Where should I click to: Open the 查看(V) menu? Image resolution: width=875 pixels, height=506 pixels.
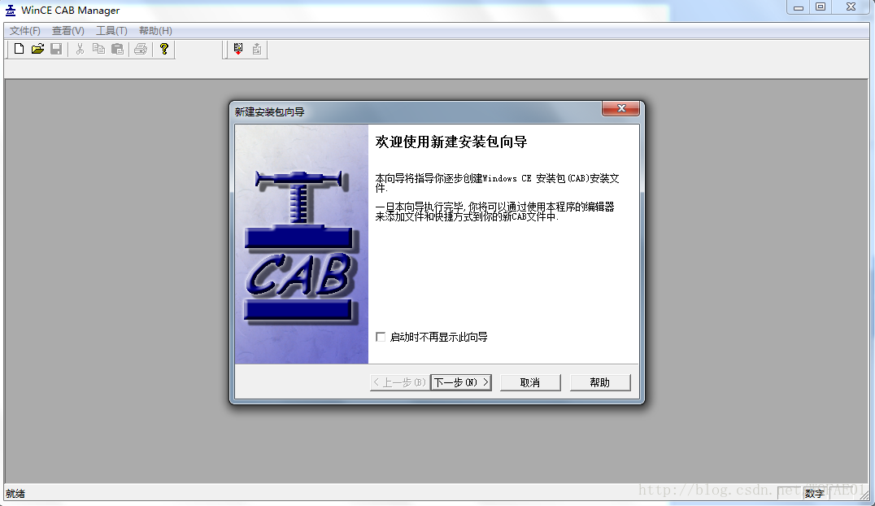68,31
